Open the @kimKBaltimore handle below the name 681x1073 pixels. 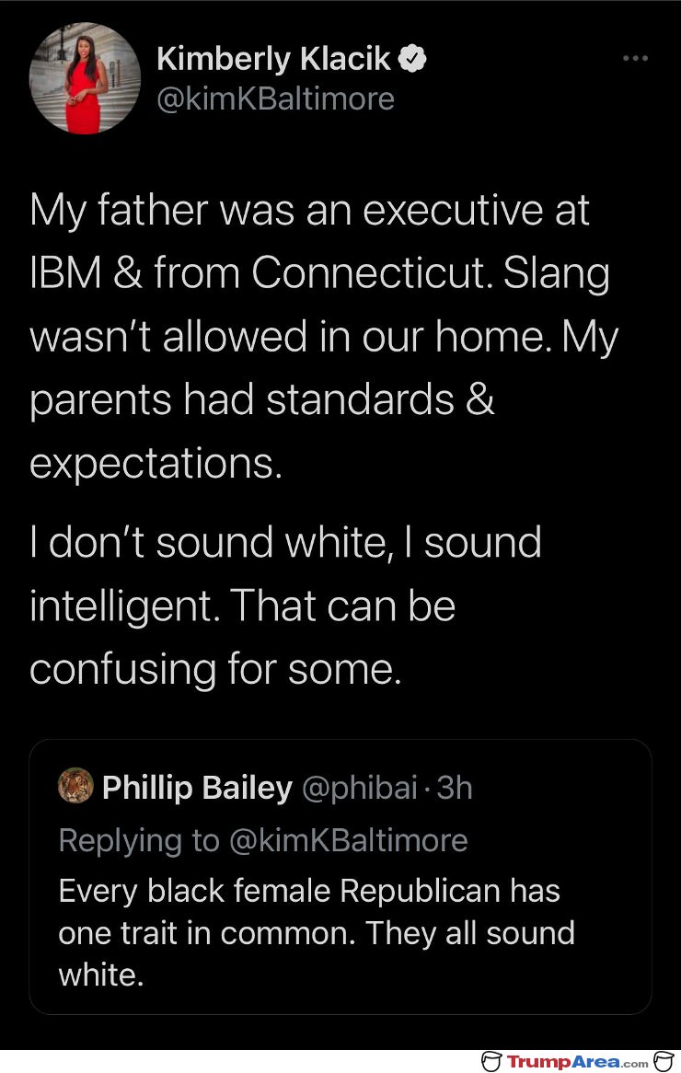coord(275,99)
